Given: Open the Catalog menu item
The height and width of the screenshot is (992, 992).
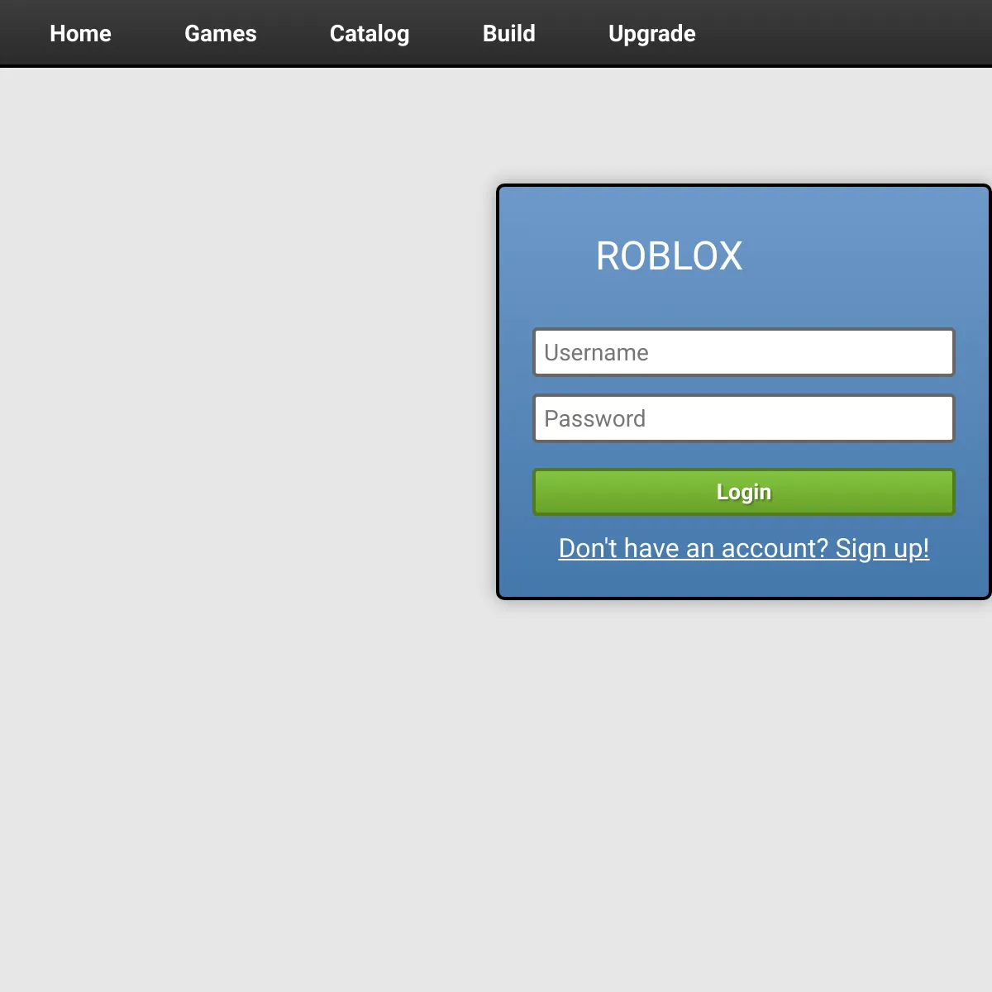Looking at the screenshot, I should coord(370,33).
